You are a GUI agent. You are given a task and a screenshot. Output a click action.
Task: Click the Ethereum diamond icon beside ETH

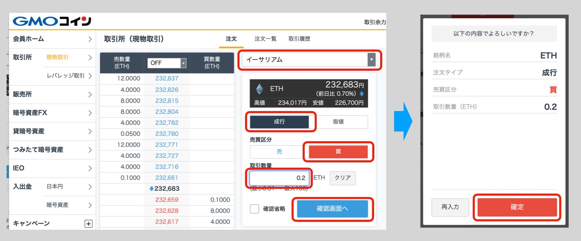click(259, 89)
